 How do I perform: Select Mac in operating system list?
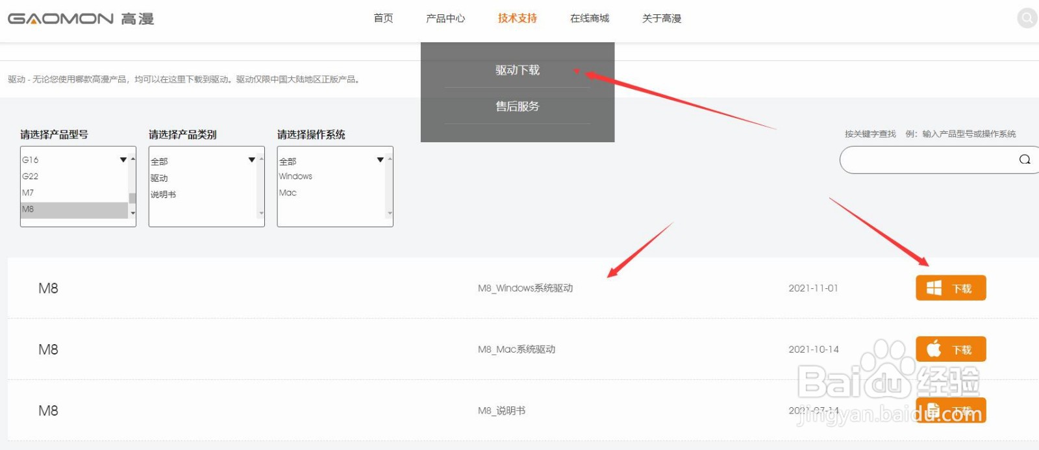[x=332, y=193]
